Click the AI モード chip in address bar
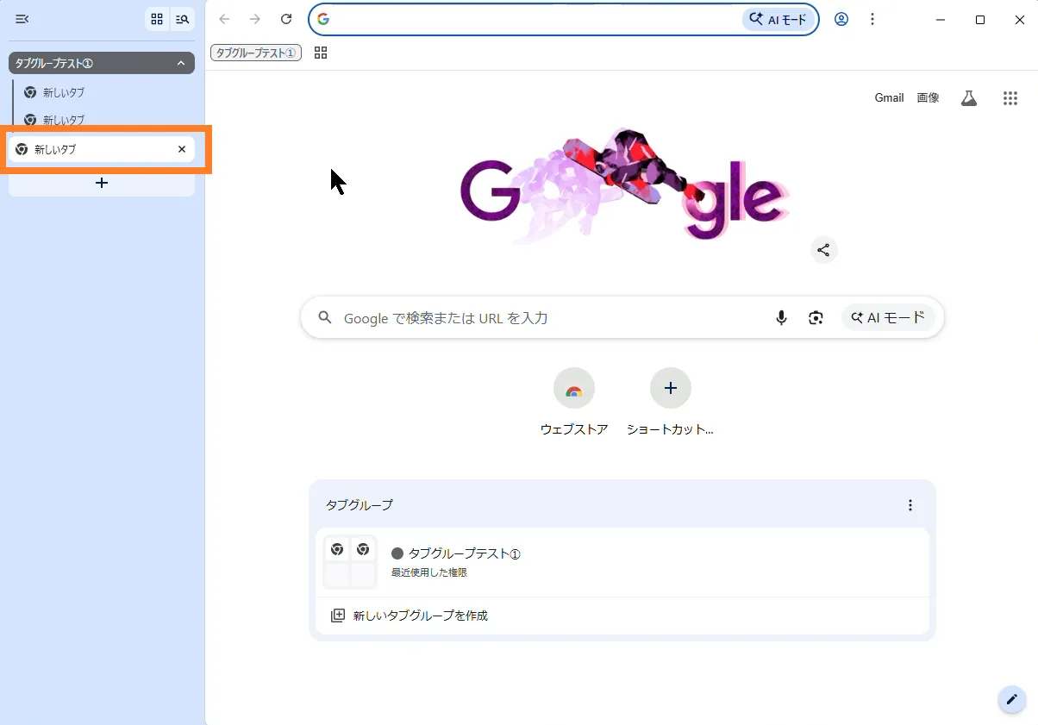 coord(778,19)
